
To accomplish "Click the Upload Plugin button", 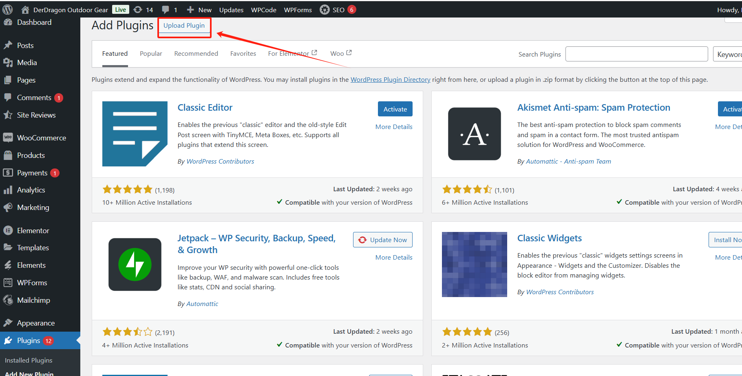I will point(184,26).
